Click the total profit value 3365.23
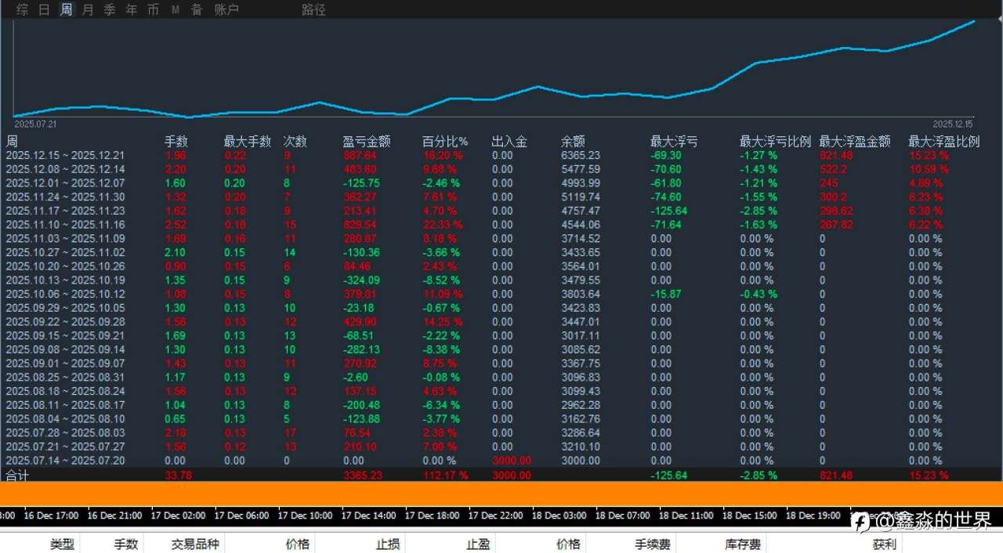The width and height of the screenshot is (1003, 553). point(363,475)
